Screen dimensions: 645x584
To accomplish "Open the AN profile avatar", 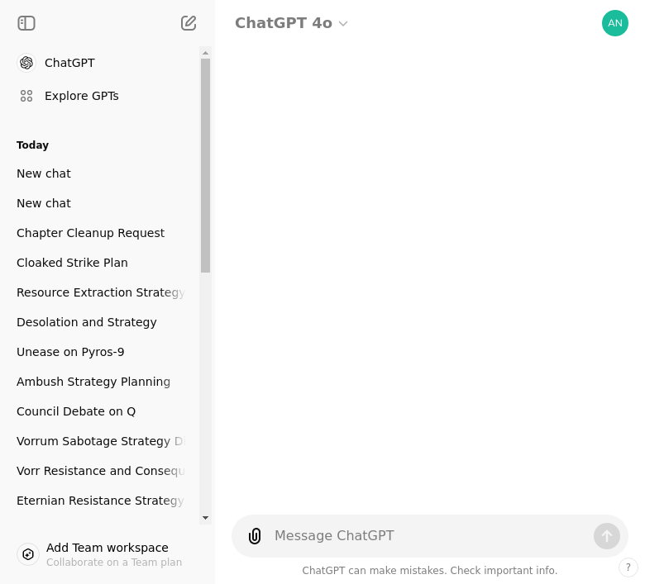I will point(614,23).
